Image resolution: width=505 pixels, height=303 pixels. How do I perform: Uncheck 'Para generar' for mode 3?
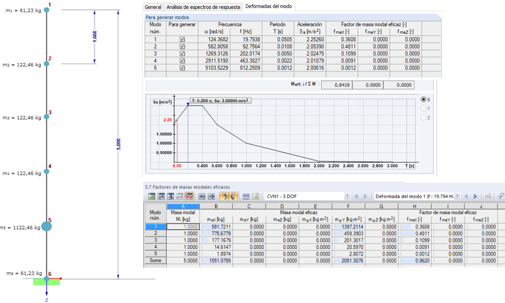[182, 53]
